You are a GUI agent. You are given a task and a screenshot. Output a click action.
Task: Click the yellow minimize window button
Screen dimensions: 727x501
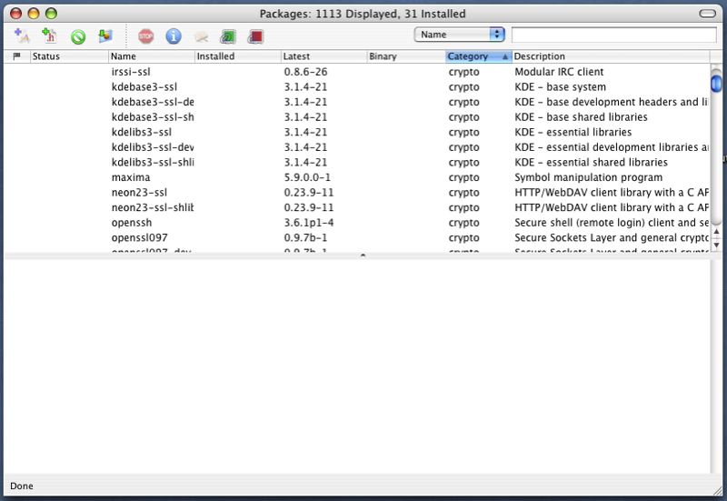tap(34, 14)
